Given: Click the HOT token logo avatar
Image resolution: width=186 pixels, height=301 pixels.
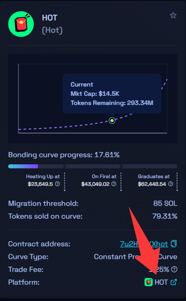Looking at the screenshot, I should point(21,24).
